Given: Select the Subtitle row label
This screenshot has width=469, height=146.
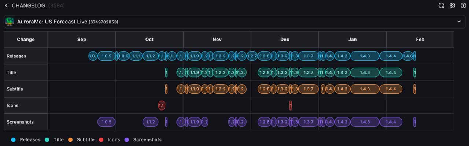Looking at the screenshot, I should 26,89.
